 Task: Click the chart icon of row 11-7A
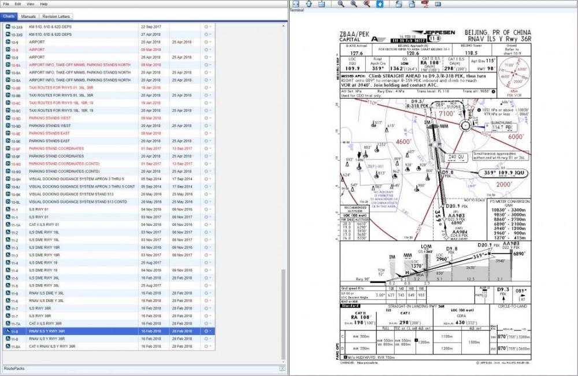(x=8, y=323)
